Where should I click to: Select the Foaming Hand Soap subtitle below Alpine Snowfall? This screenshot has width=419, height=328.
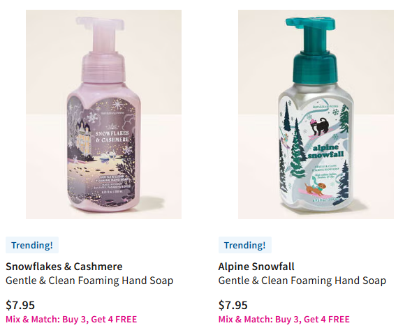[x=302, y=281]
